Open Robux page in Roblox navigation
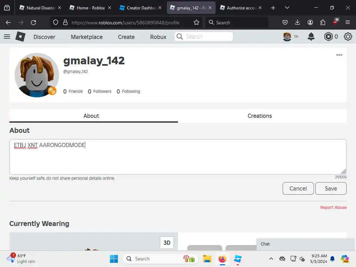 [158, 37]
